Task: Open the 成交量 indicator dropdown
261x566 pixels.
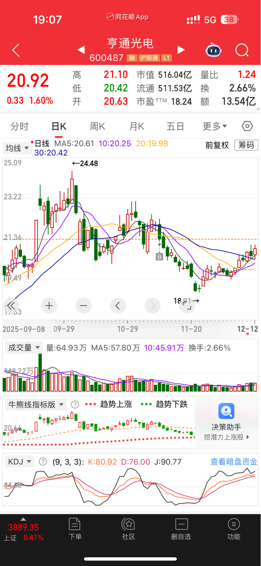Action: point(23,347)
